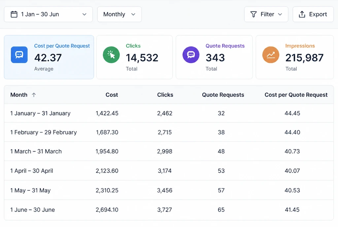Click the upload arrow icon on Export
This screenshot has height=227, width=338.
point(302,14)
